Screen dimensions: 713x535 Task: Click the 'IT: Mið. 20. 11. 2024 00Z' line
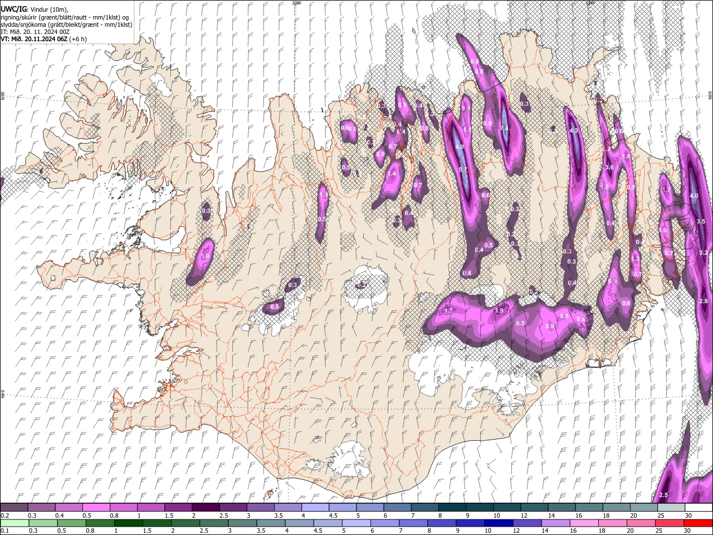(x=35, y=32)
